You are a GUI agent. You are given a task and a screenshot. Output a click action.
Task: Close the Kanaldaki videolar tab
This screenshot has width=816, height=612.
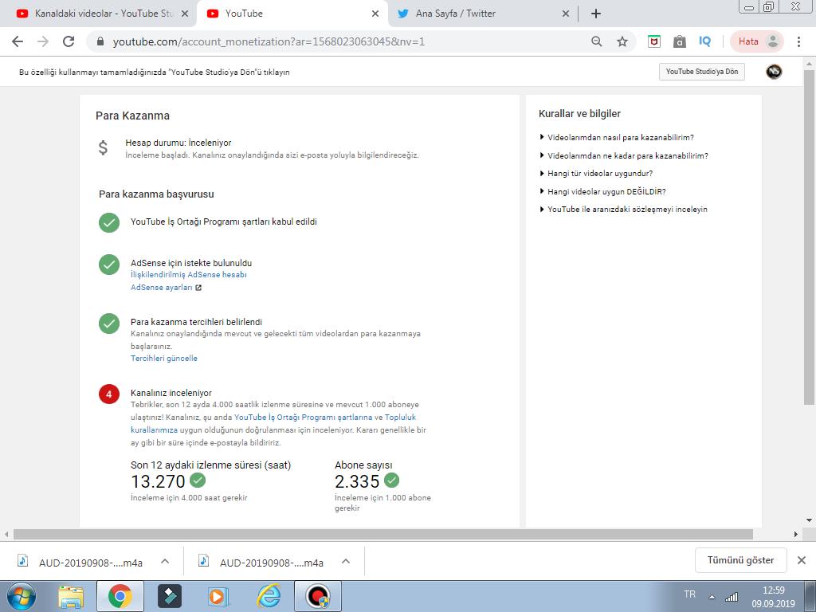184,14
